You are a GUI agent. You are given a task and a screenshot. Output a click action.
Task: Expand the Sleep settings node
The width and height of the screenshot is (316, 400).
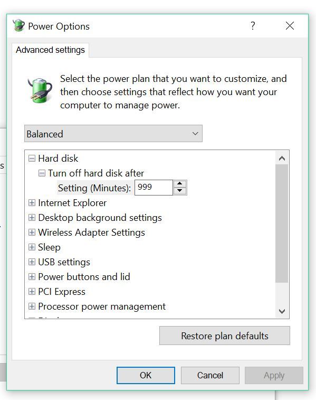32,247
